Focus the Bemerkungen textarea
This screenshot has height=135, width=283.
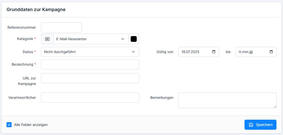tap(227, 100)
